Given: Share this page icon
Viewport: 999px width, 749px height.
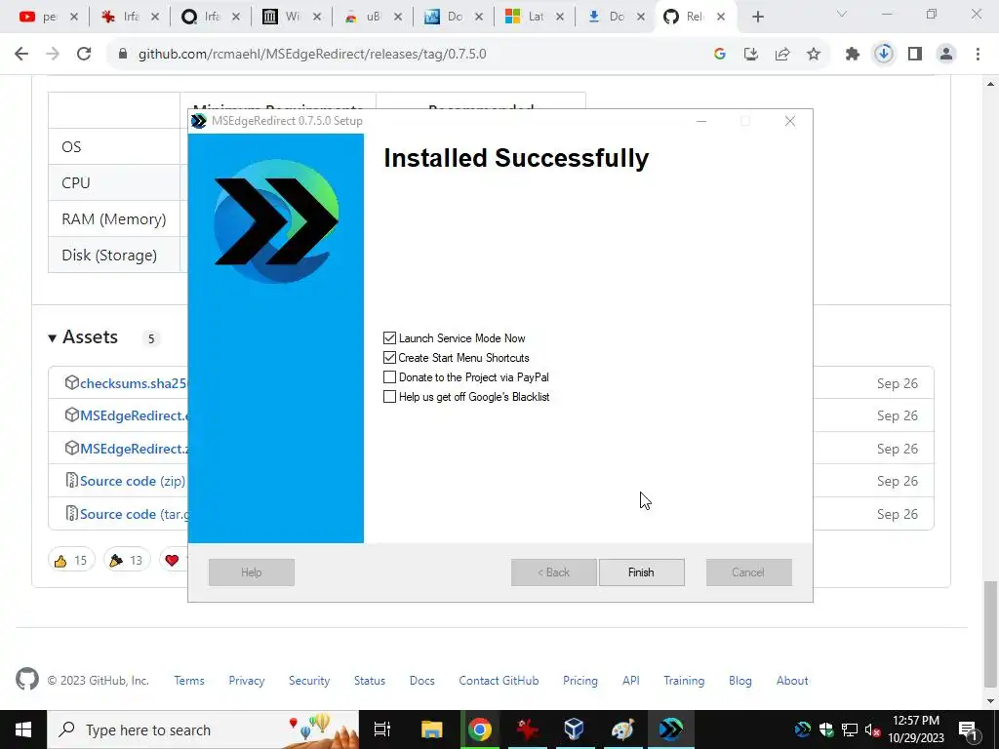Looking at the screenshot, I should pos(782,55).
